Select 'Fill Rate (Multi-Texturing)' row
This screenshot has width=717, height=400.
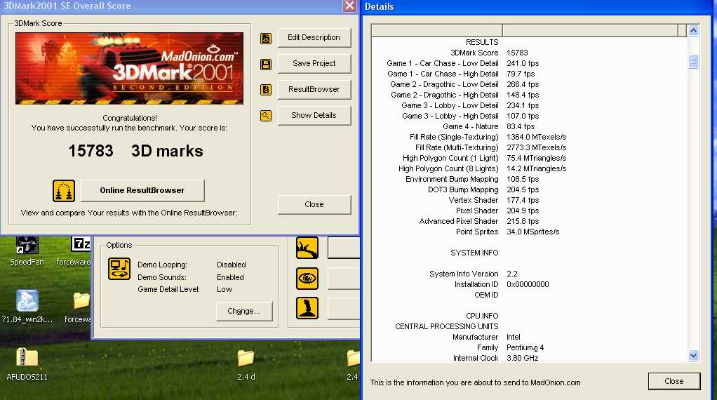click(x=529, y=147)
